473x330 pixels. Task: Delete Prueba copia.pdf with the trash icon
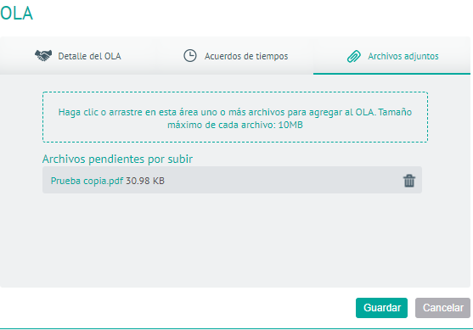click(409, 181)
